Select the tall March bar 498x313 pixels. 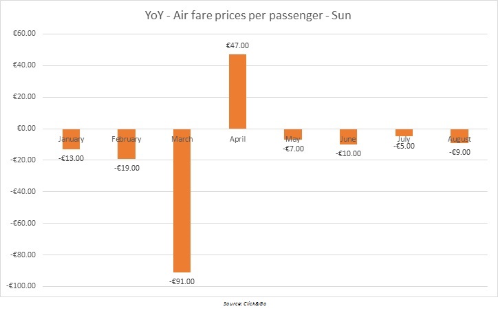(182, 200)
